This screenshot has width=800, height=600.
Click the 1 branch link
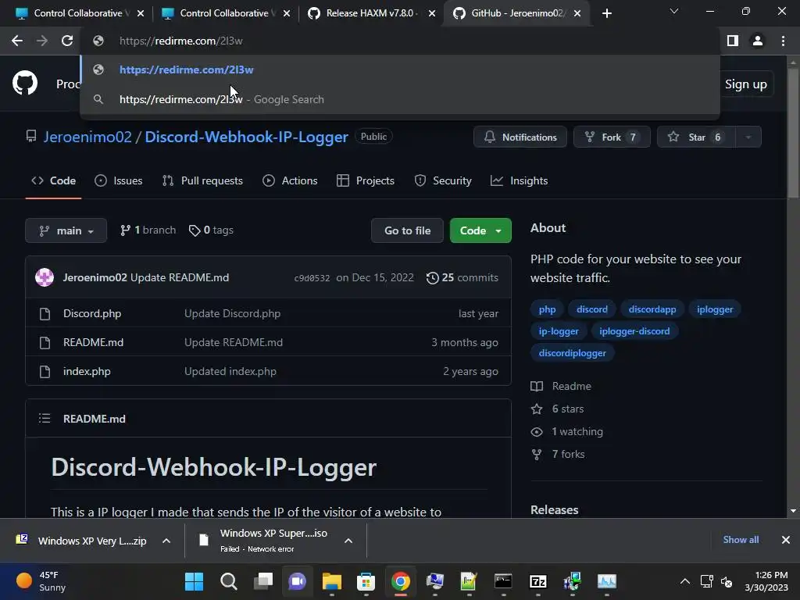(148, 230)
